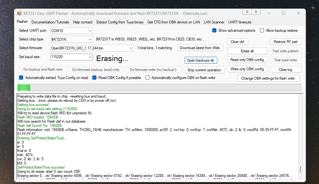Viewport: 319px width, 184px height.
Task: Click the 'cw: 0, sb: 2, lb: 5' log line
Action: (30, 159)
